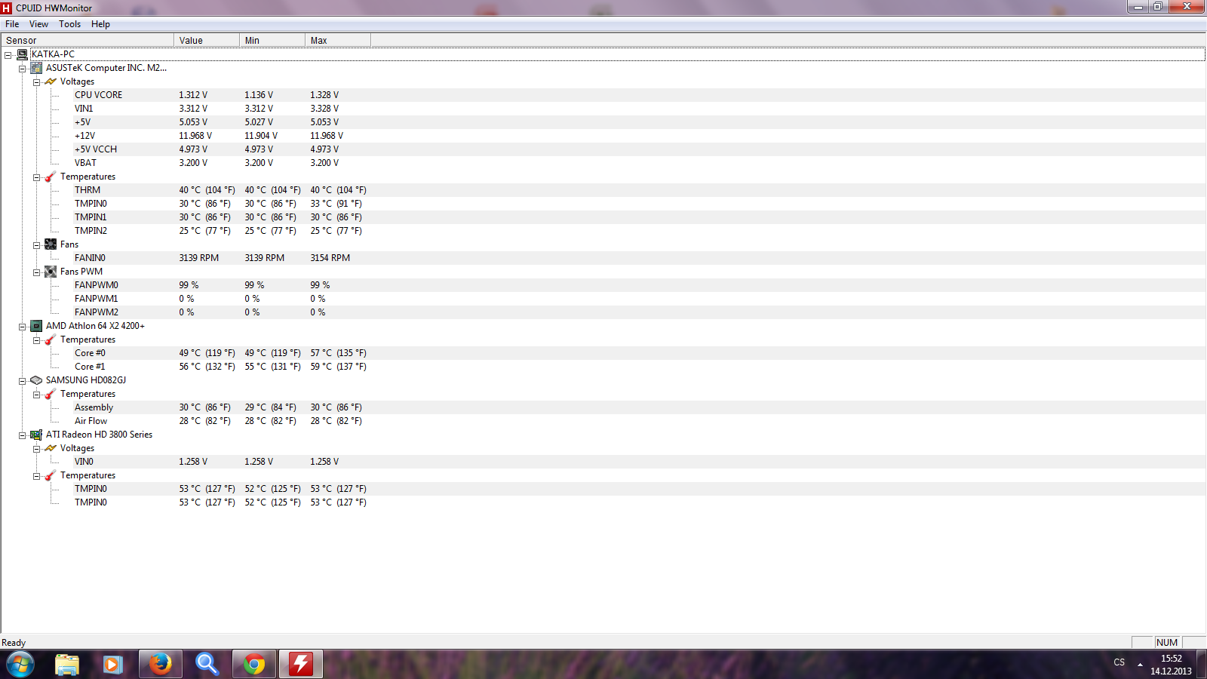Click the KATKA-PC computer icon

23,54
